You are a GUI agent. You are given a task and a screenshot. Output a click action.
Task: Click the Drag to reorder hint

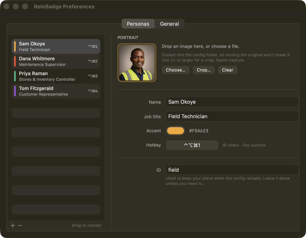point(87,225)
